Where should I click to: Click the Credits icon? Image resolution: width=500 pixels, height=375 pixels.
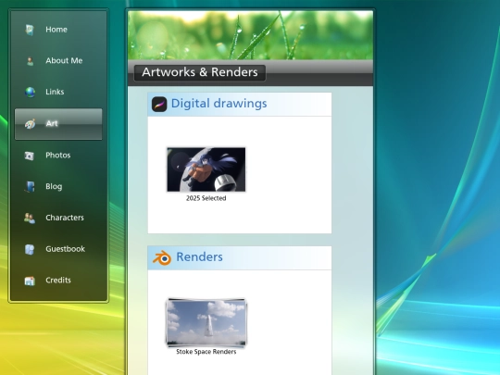tap(30, 281)
